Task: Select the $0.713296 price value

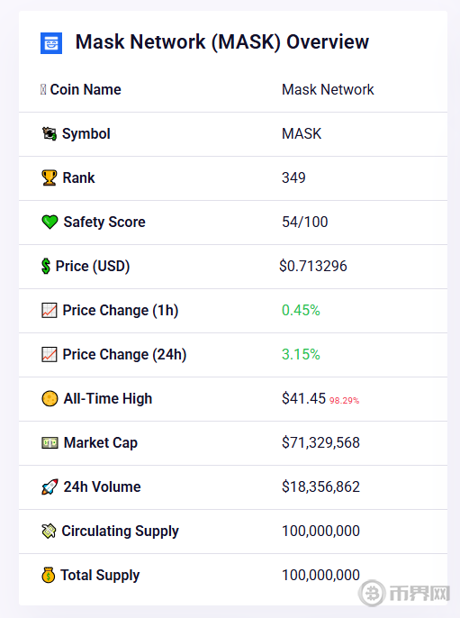Action: (x=313, y=266)
